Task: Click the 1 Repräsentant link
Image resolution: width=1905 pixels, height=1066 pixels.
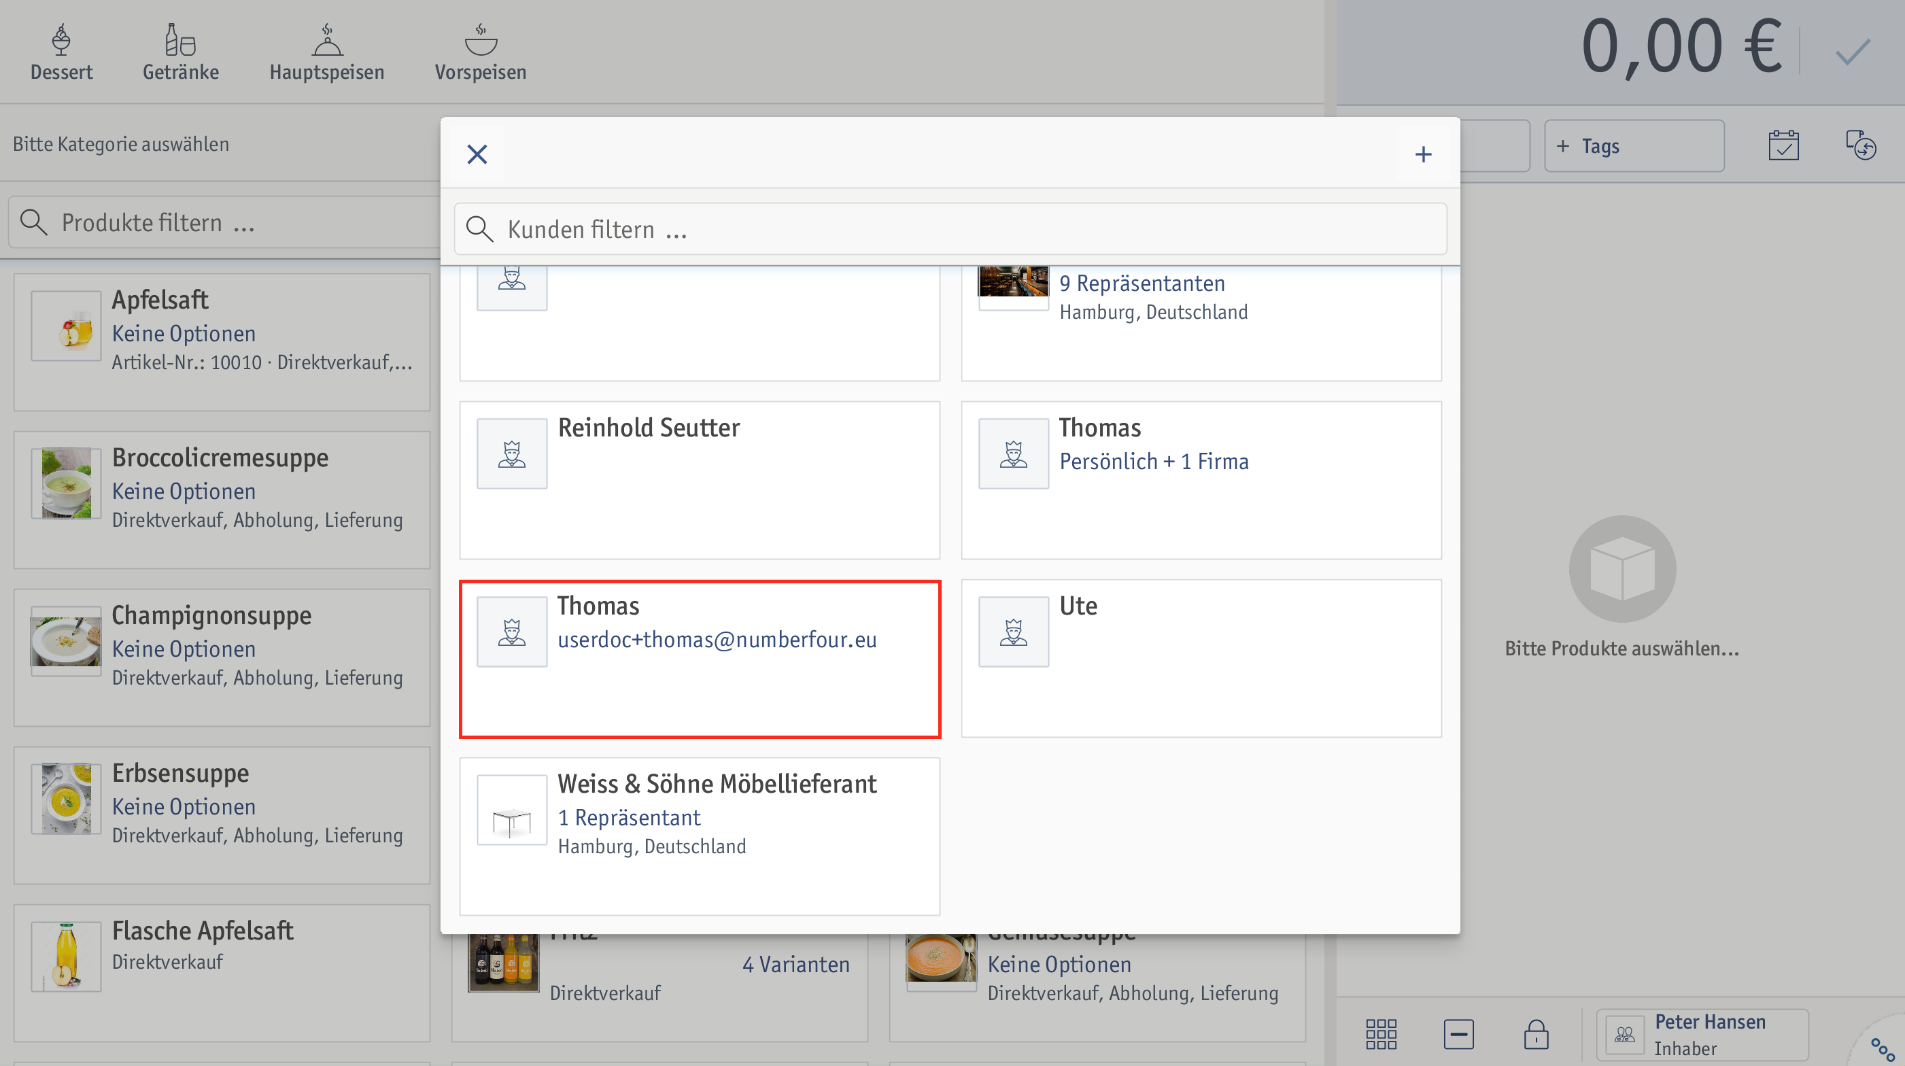Action: [629, 818]
